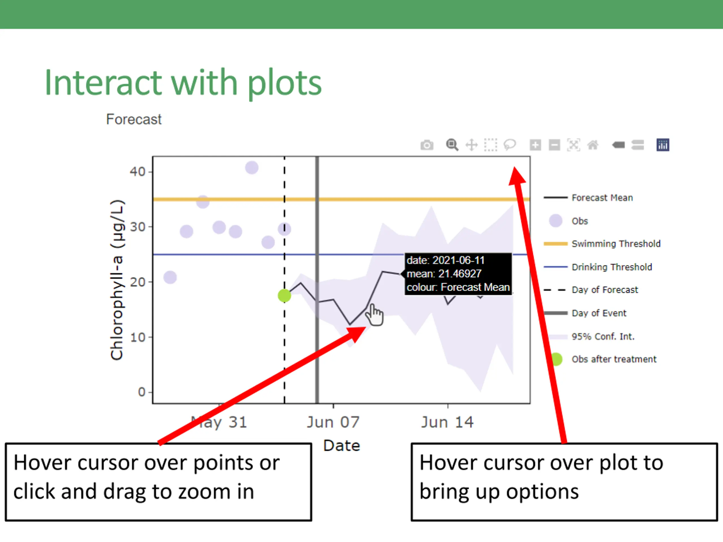Click the 'date: 2021-06-11' hover tooltip

click(458, 274)
